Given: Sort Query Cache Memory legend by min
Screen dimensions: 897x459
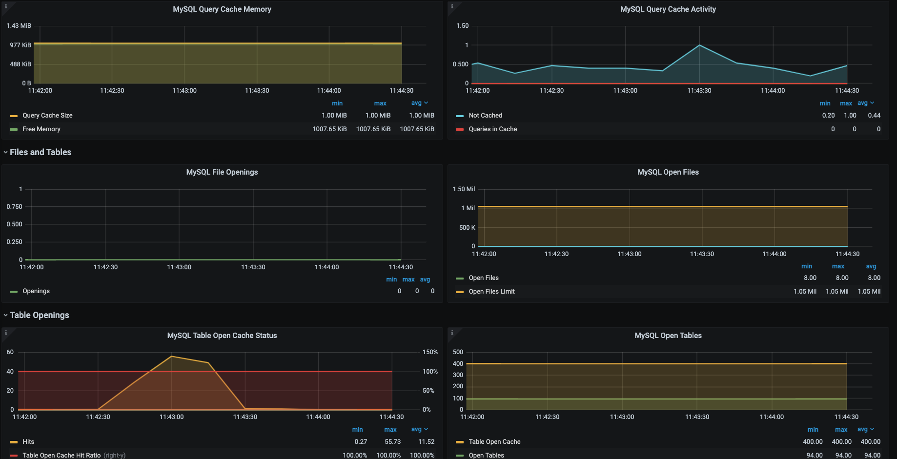Looking at the screenshot, I should point(337,103).
